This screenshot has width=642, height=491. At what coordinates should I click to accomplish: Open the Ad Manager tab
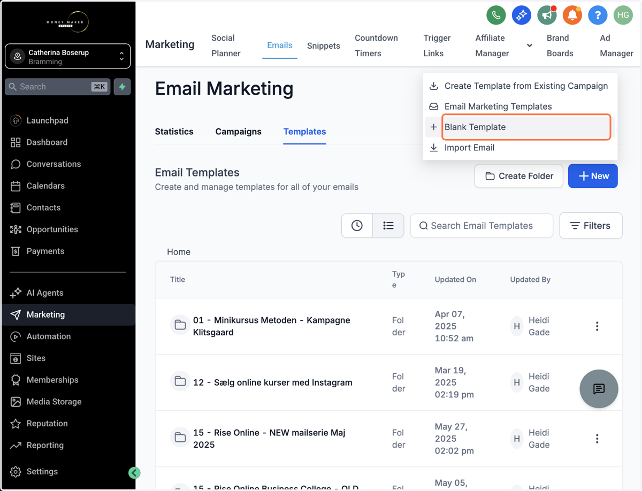click(616, 45)
